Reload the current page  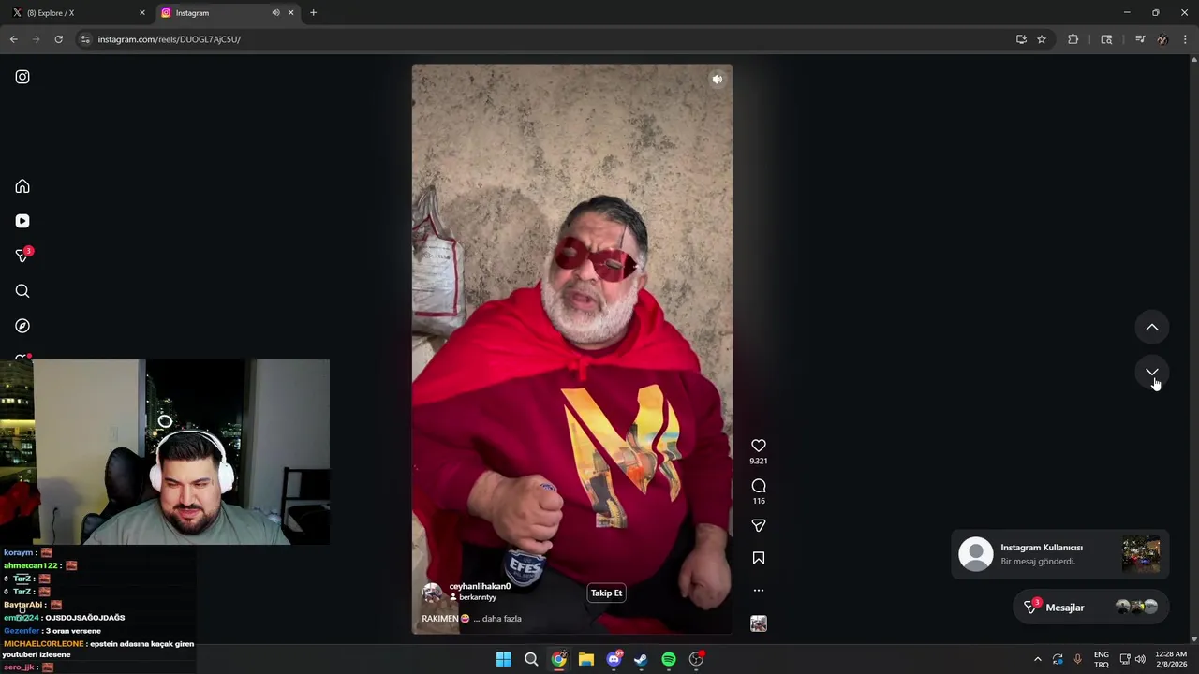(x=58, y=39)
